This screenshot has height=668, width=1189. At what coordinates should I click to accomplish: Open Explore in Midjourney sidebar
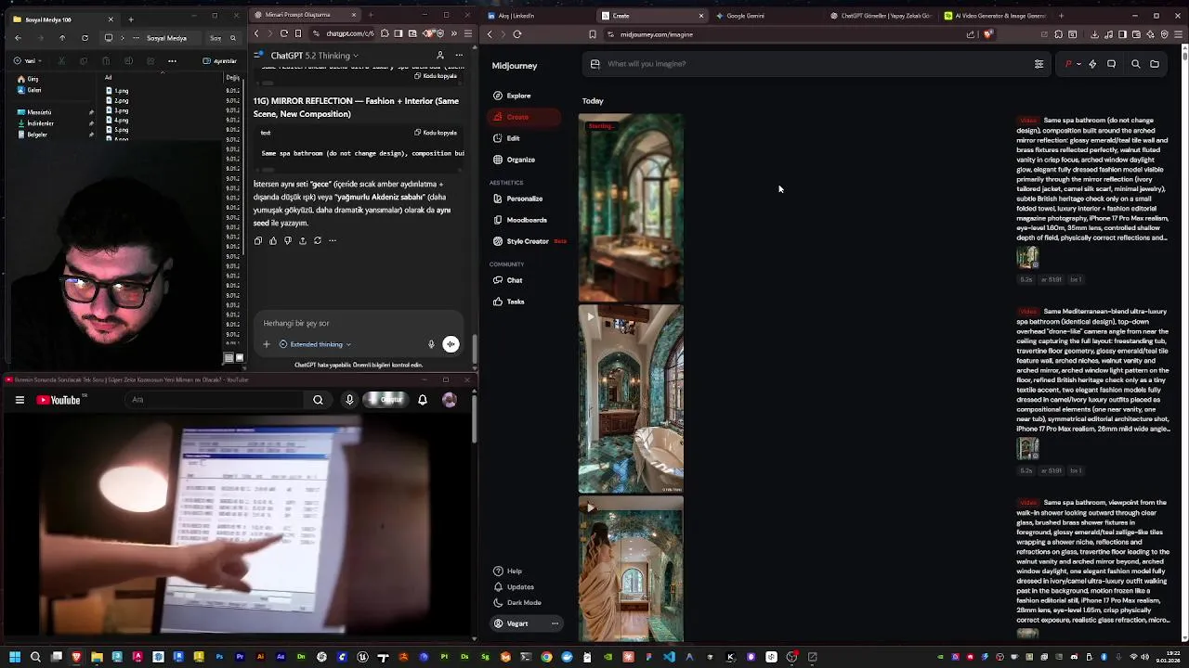point(513,96)
